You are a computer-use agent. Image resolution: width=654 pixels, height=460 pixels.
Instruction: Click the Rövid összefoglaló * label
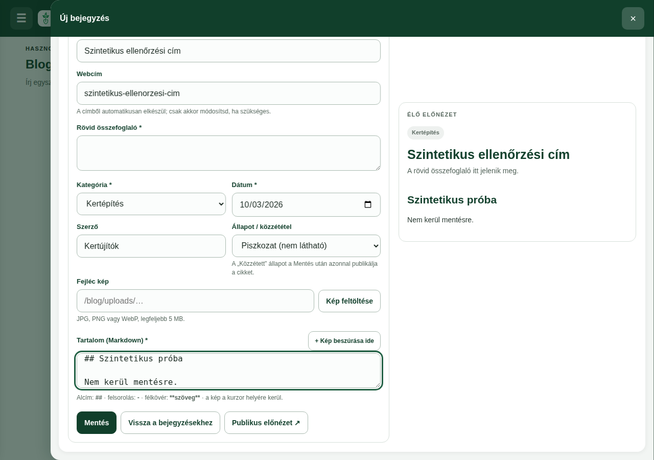click(109, 128)
